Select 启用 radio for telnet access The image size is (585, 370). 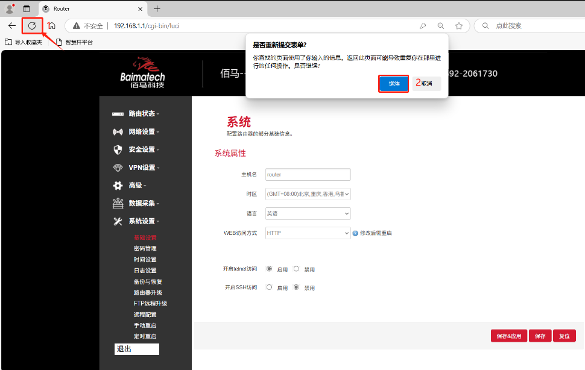click(x=269, y=269)
